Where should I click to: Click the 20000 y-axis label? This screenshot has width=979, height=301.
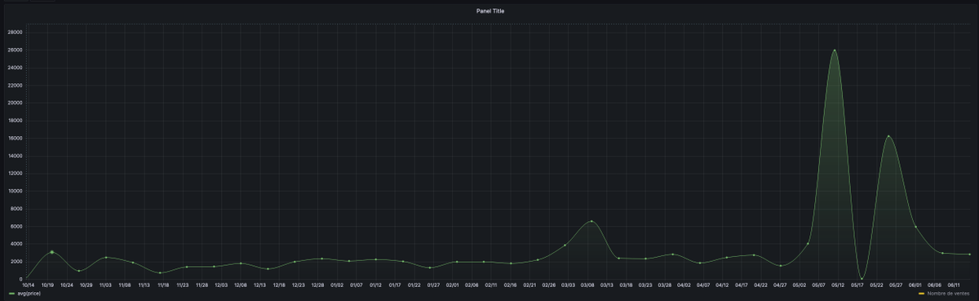(15, 103)
